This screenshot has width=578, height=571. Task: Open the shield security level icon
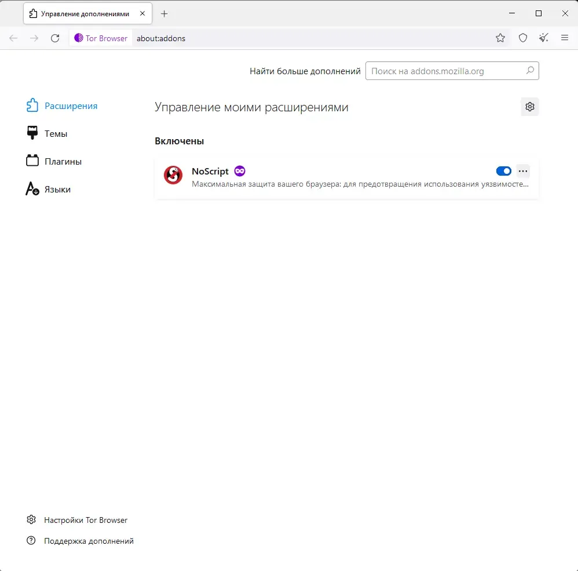point(523,38)
